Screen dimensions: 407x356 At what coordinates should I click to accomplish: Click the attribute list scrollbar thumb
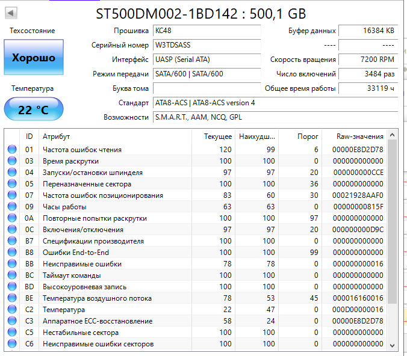(392, 222)
